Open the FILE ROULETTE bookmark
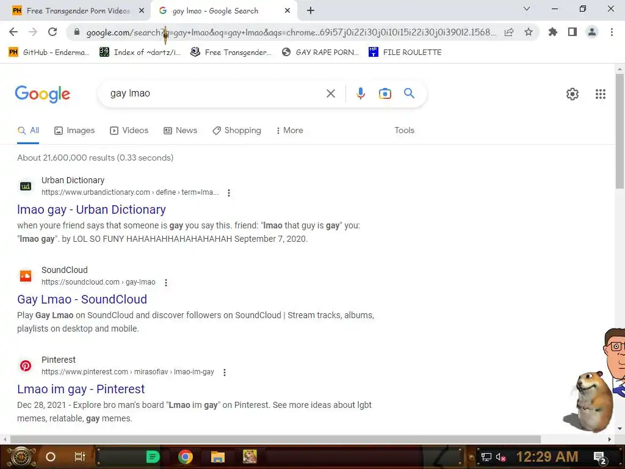This screenshot has width=625, height=469. click(x=405, y=53)
